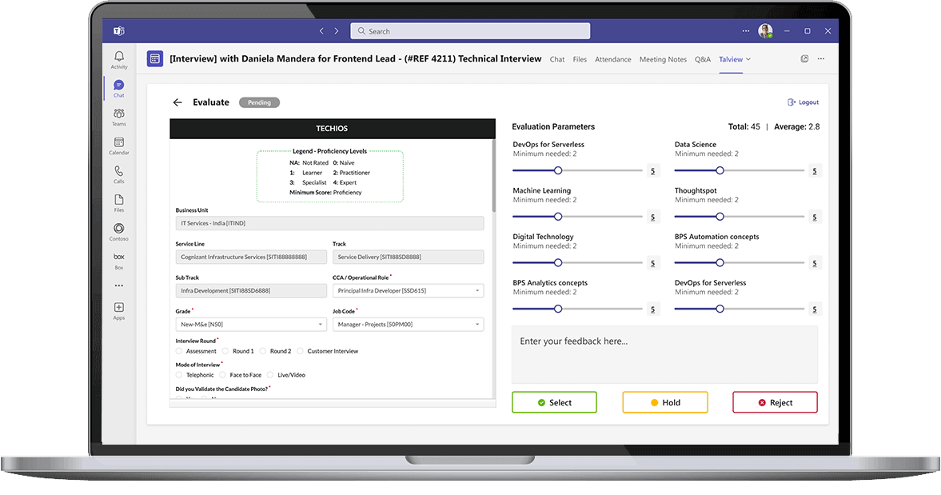Expand the Talview tab chevron
941x495 pixels.
tap(748, 59)
